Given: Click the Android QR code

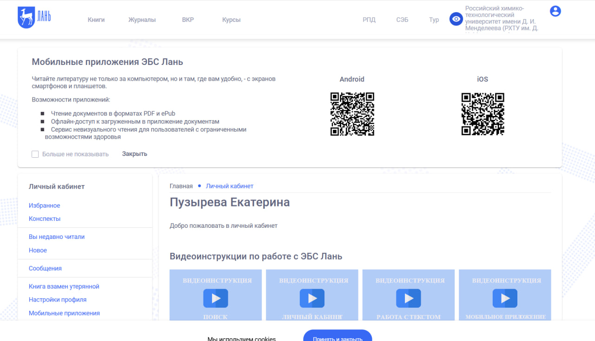Looking at the screenshot, I should point(352,114).
